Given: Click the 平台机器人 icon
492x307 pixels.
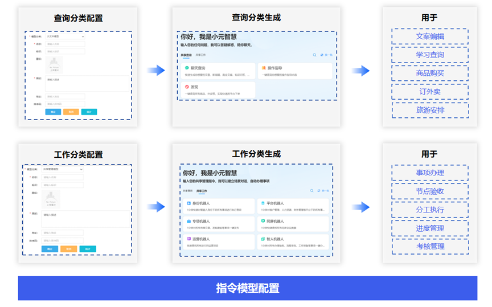Looking at the screenshot, I should coord(261,203).
